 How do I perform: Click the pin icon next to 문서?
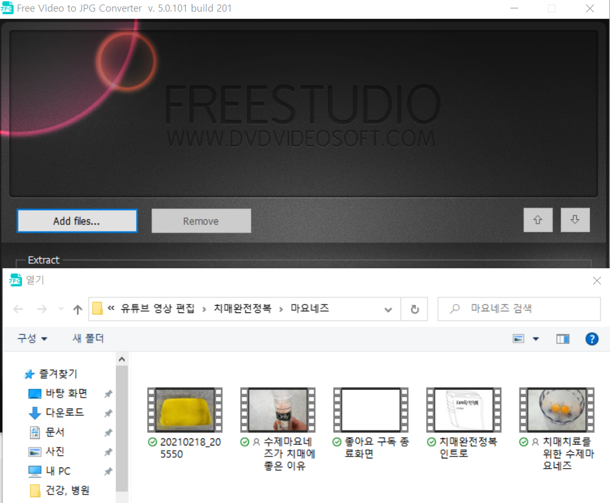point(108,433)
